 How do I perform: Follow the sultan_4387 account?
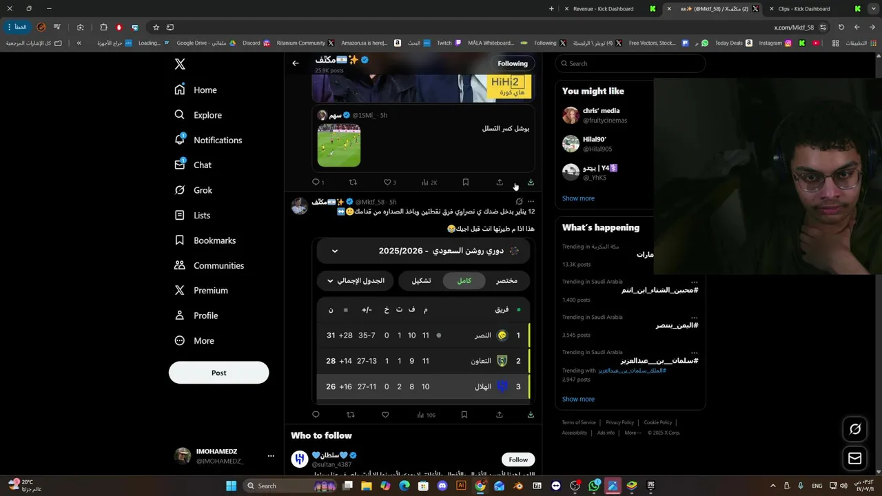coord(518,459)
